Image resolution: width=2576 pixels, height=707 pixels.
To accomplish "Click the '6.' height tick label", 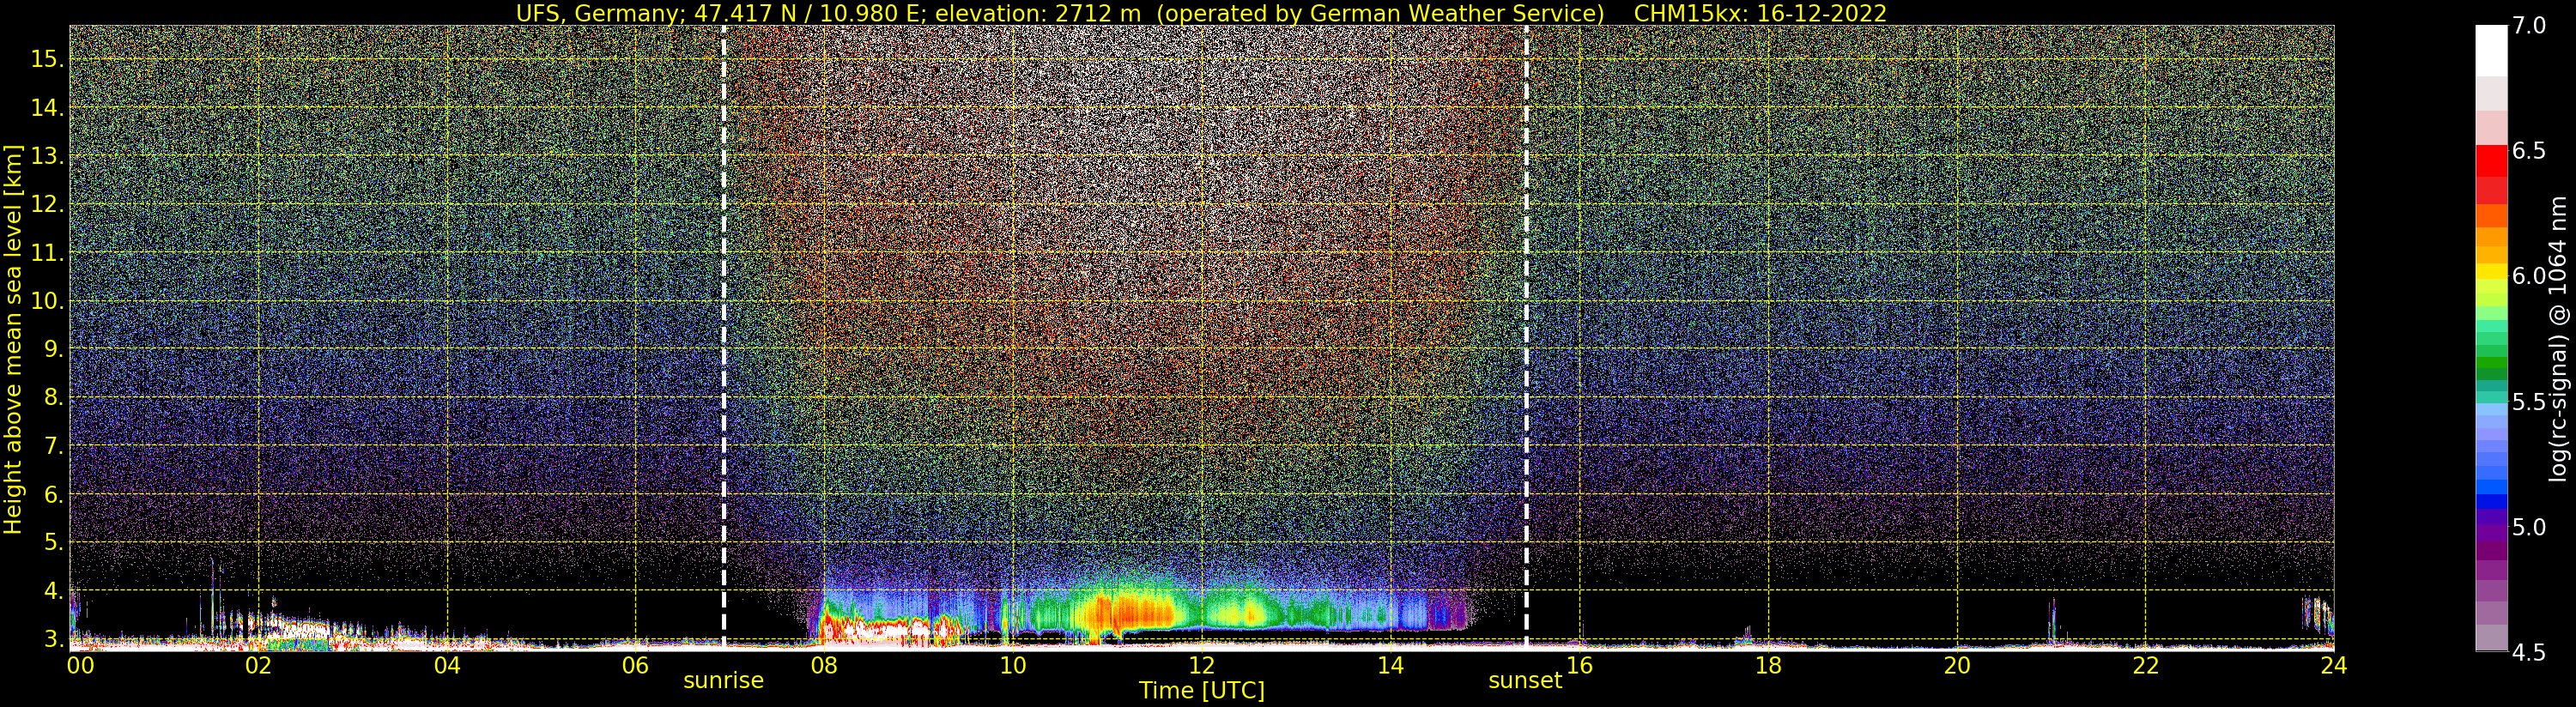I will (x=53, y=494).
